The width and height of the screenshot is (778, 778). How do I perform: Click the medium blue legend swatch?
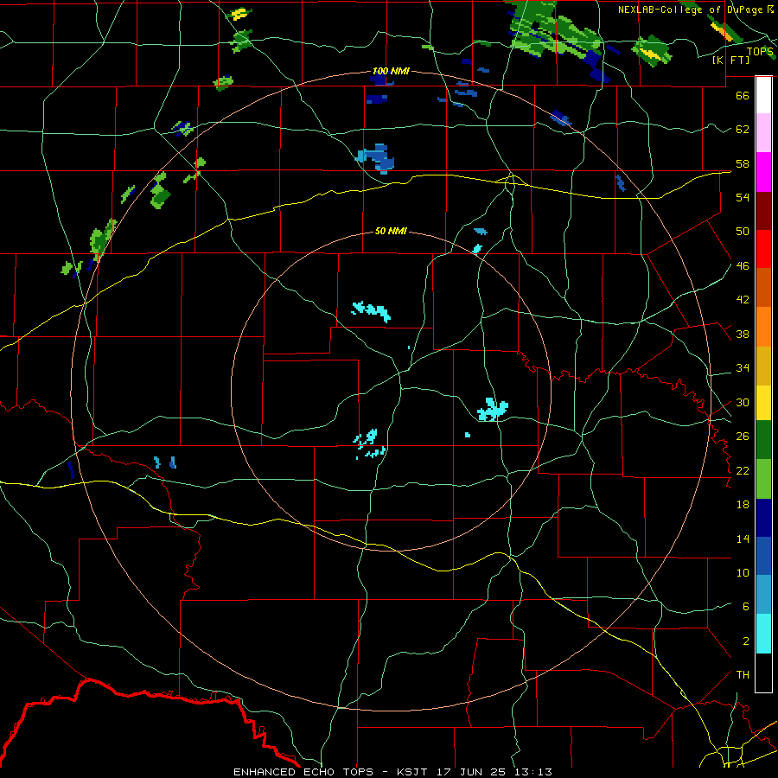click(x=763, y=556)
